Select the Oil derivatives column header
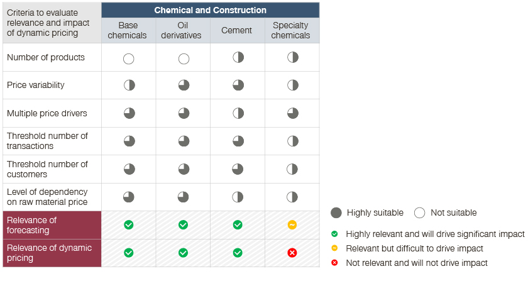 (x=181, y=30)
